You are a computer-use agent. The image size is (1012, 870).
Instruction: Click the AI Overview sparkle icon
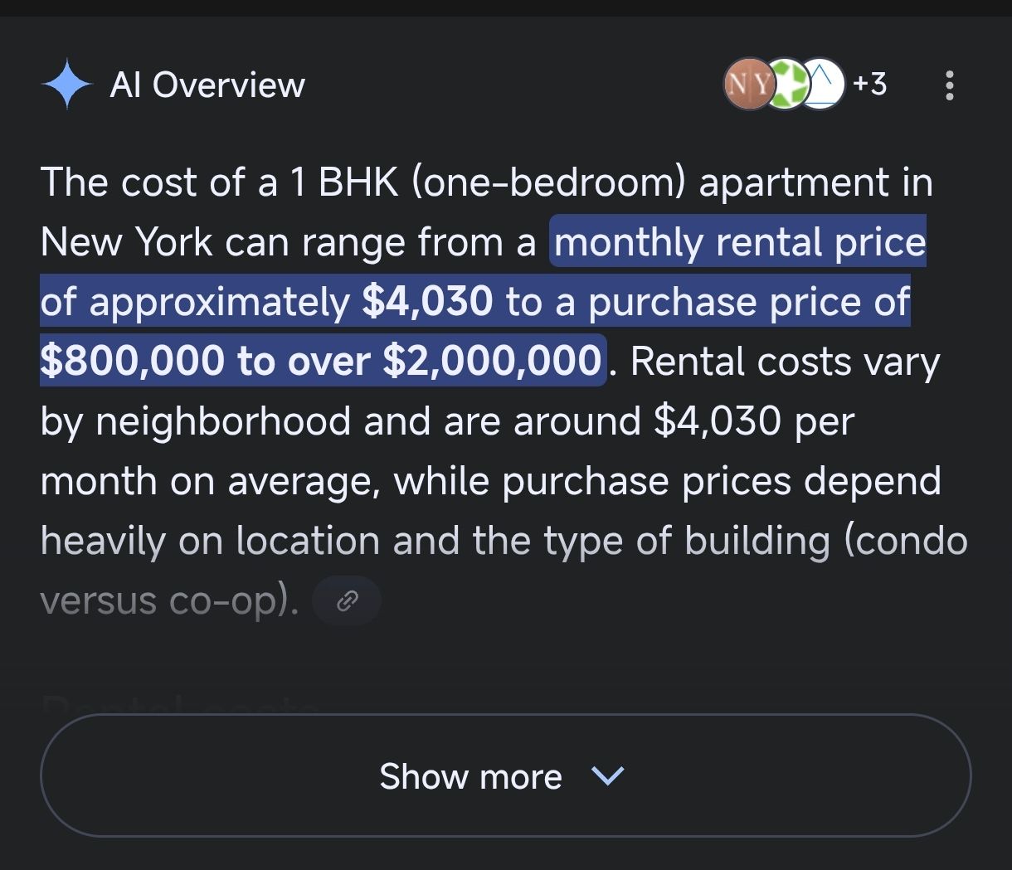point(66,85)
